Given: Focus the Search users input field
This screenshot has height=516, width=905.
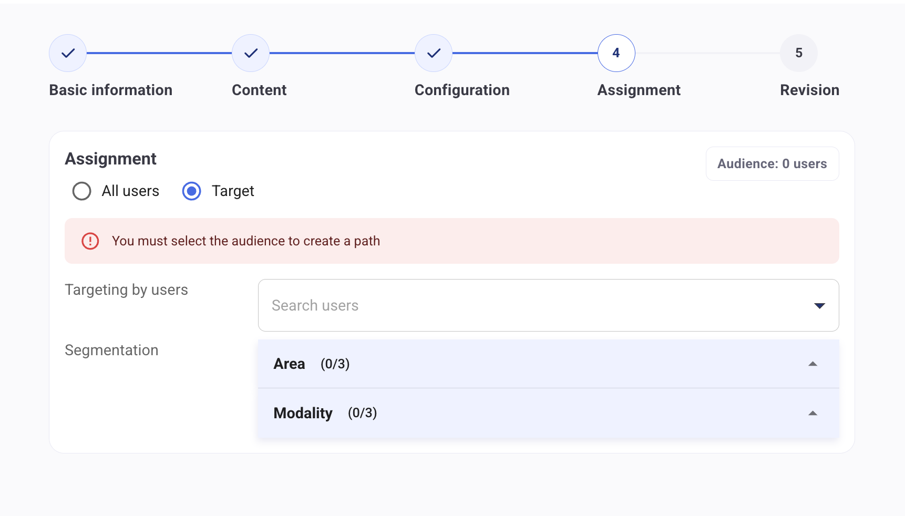Looking at the screenshot, I should point(526,306).
